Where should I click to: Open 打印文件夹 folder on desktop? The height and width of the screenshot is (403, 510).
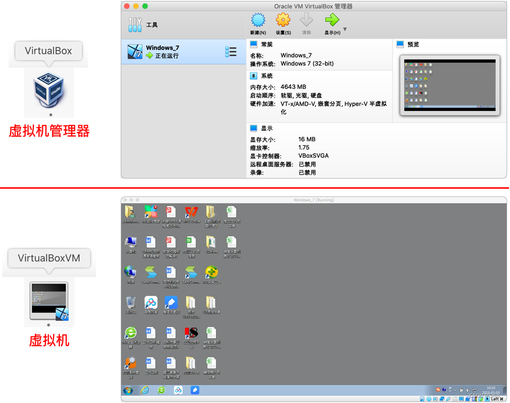[191, 365]
